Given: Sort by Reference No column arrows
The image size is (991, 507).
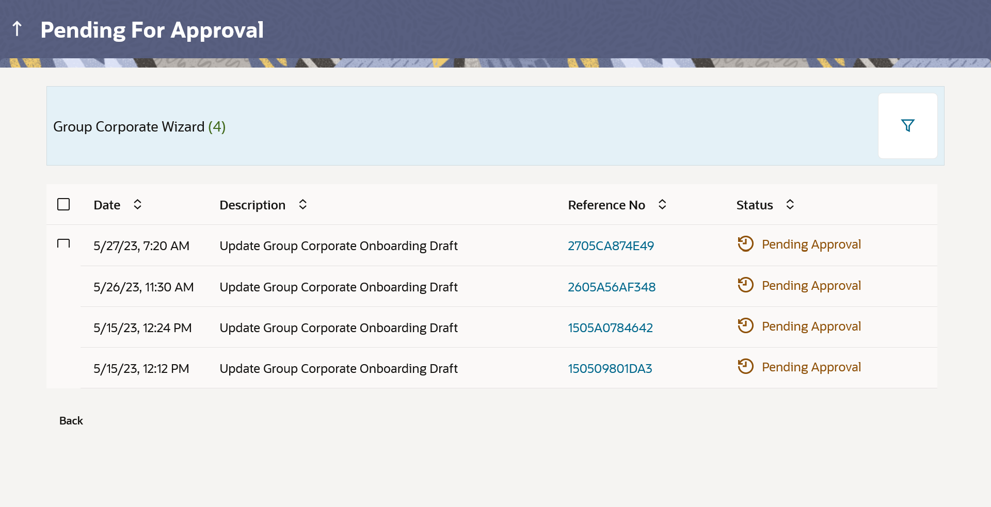Looking at the screenshot, I should (662, 205).
